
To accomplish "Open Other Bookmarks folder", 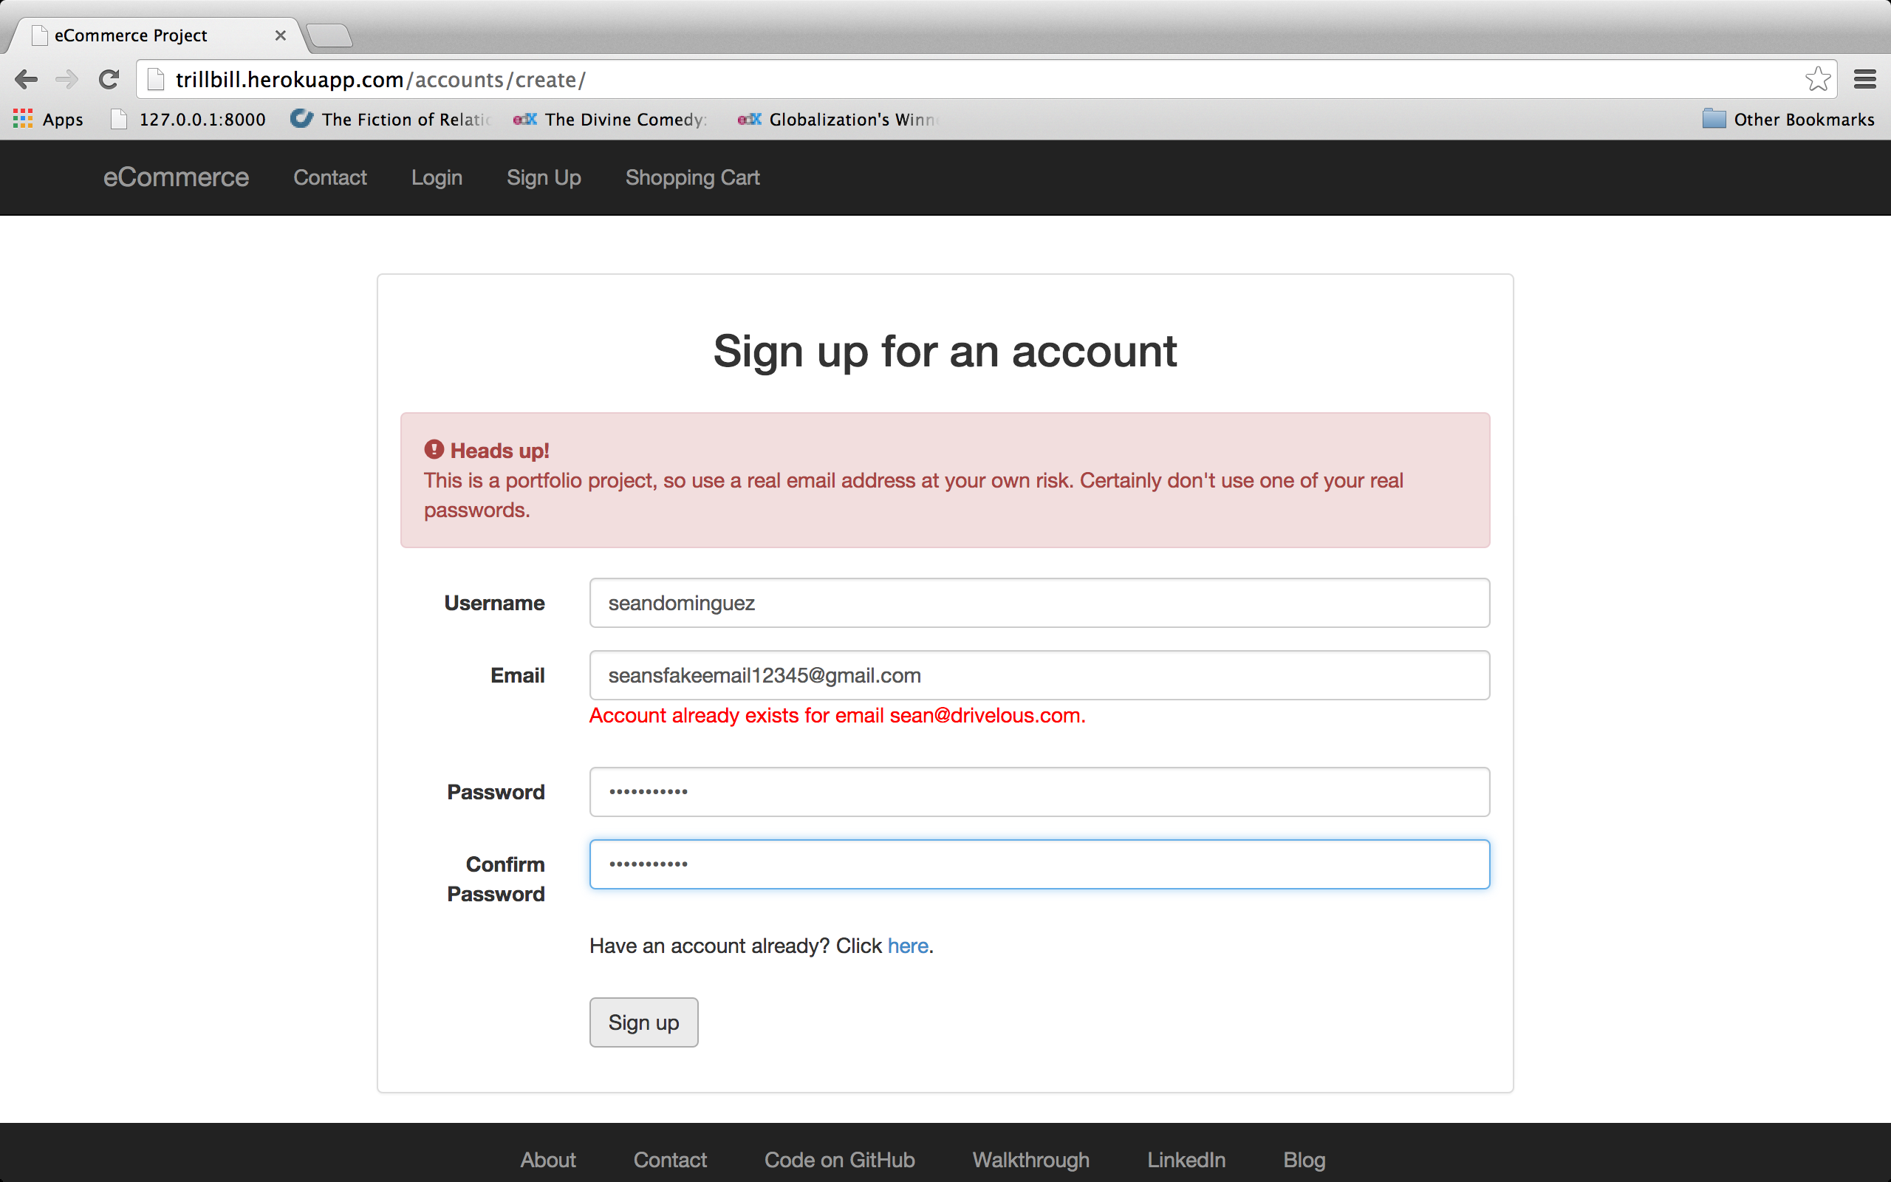I will [x=1788, y=120].
